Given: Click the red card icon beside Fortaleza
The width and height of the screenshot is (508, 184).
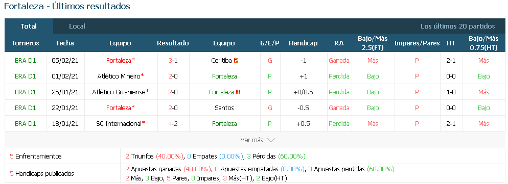Looking at the screenshot, I should pyautogui.click(x=238, y=92).
